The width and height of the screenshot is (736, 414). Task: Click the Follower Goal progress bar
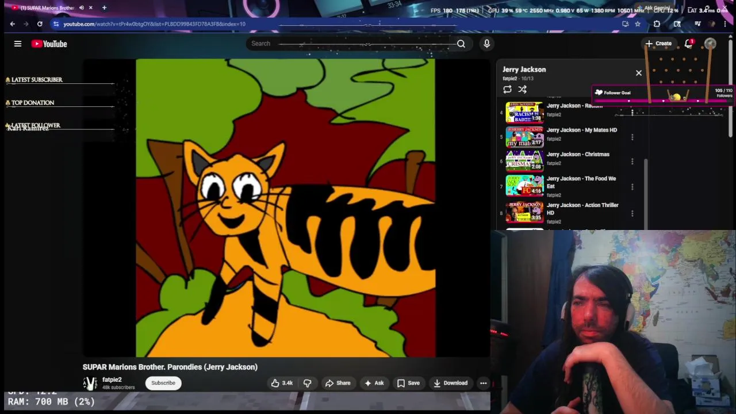[x=663, y=101]
